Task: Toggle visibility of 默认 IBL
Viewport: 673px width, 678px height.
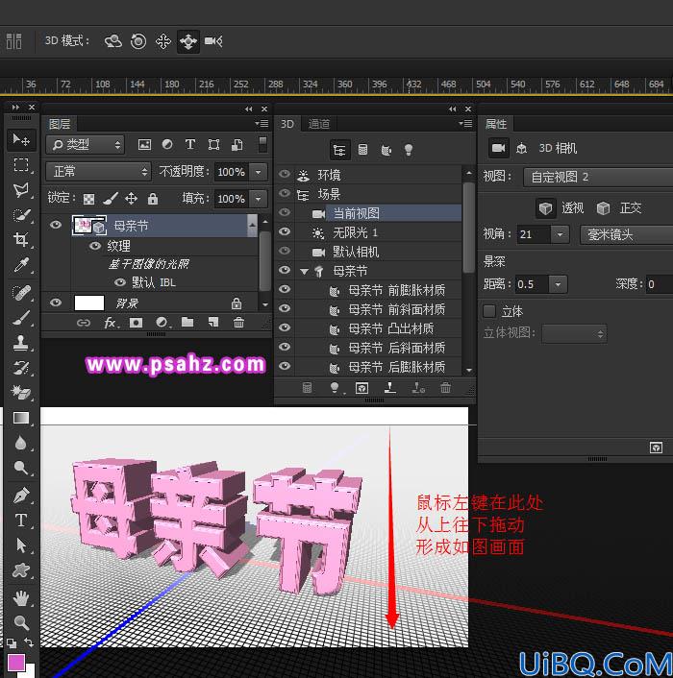Action: [x=120, y=282]
